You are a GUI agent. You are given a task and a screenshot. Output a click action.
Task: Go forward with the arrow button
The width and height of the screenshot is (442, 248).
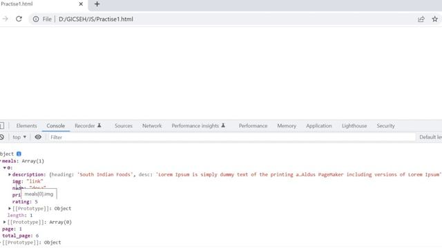pyautogui.click(x=5, y=19)
